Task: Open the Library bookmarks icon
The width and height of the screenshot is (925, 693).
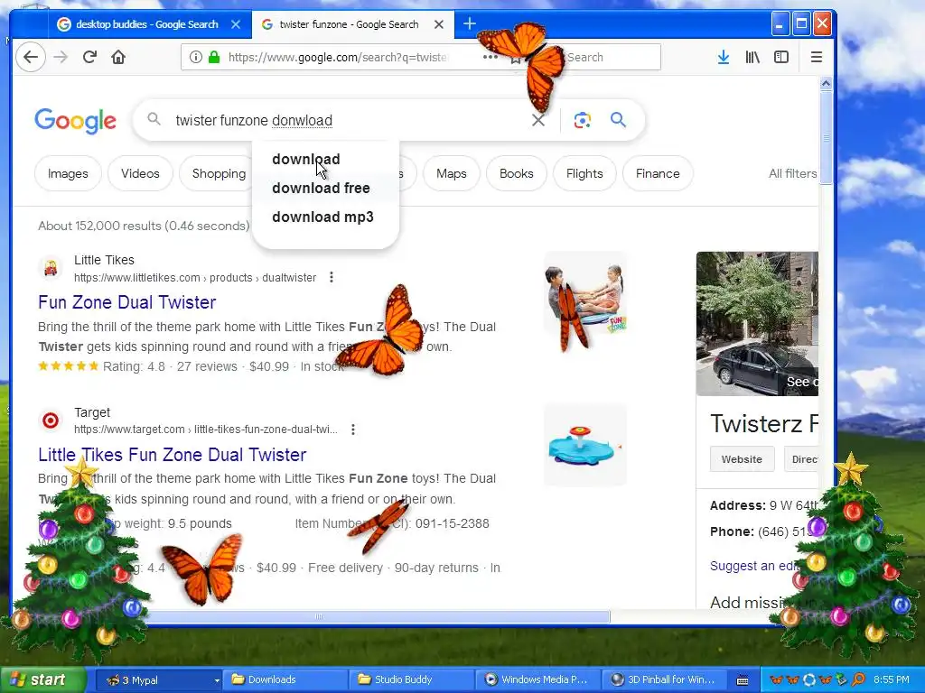Action: point(752,57)
